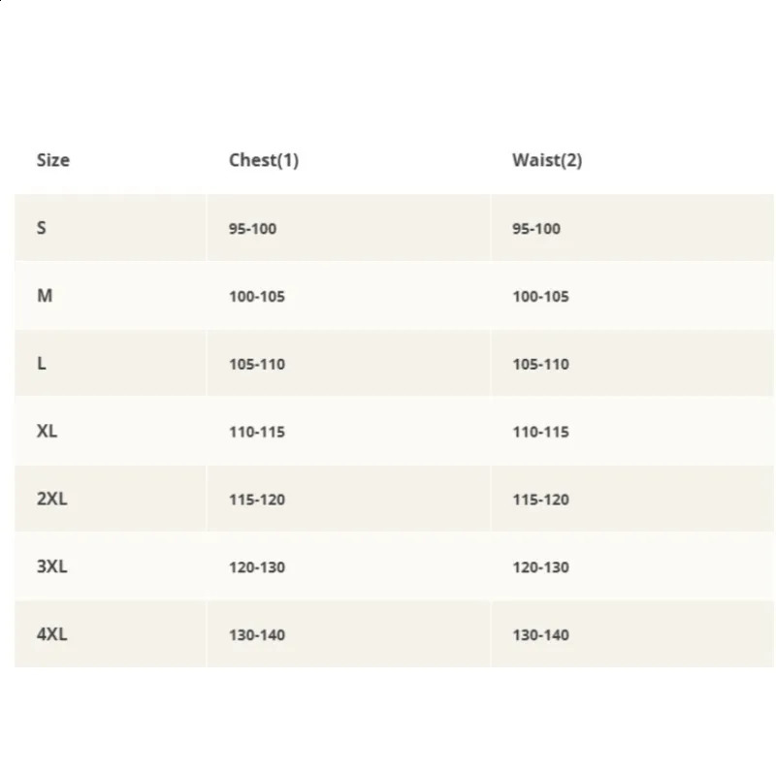Viewport: 776px width, 776px height.
Task: Click chest value 110-115 for size XL
Action: click(x=257, y=433)
